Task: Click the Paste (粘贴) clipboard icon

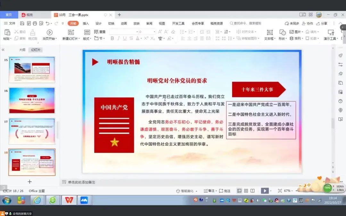Action: (7, 32)
